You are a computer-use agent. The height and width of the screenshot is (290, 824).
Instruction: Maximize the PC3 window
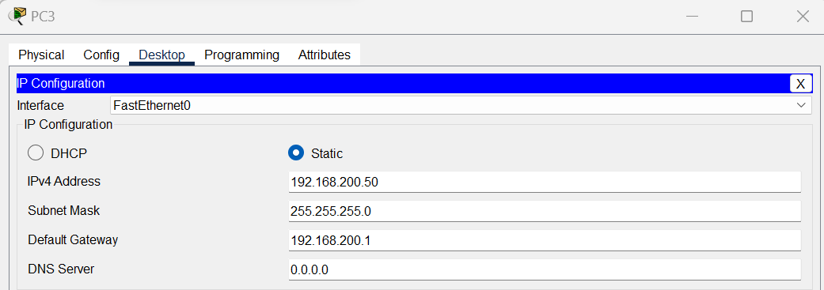coord(746,17)
